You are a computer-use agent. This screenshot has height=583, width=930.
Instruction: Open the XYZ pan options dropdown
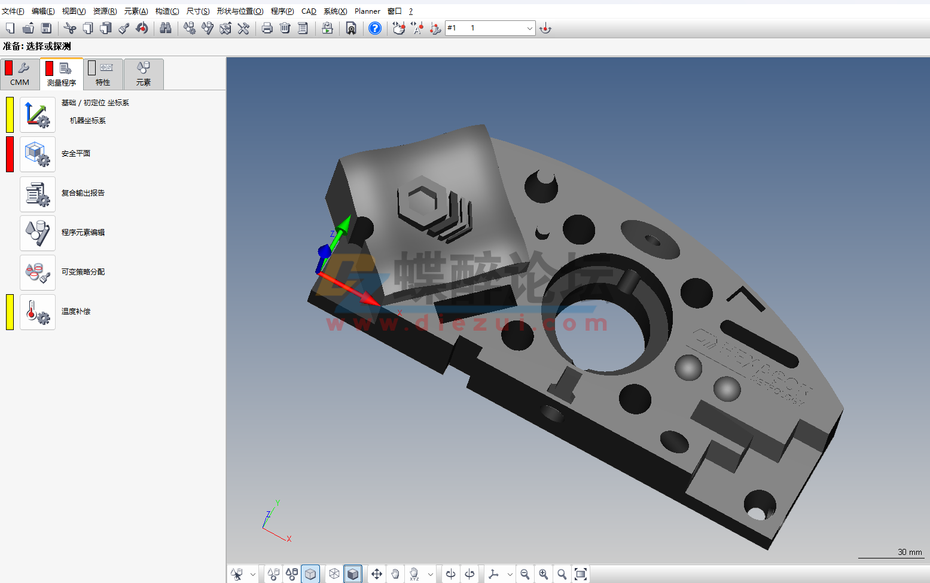coord(430,575)
